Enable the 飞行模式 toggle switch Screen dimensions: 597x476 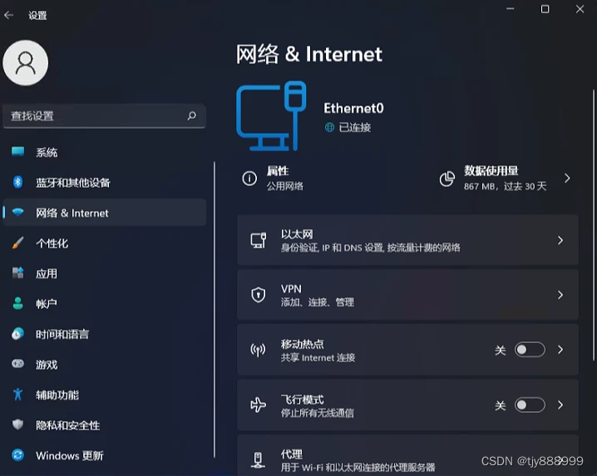530,405
